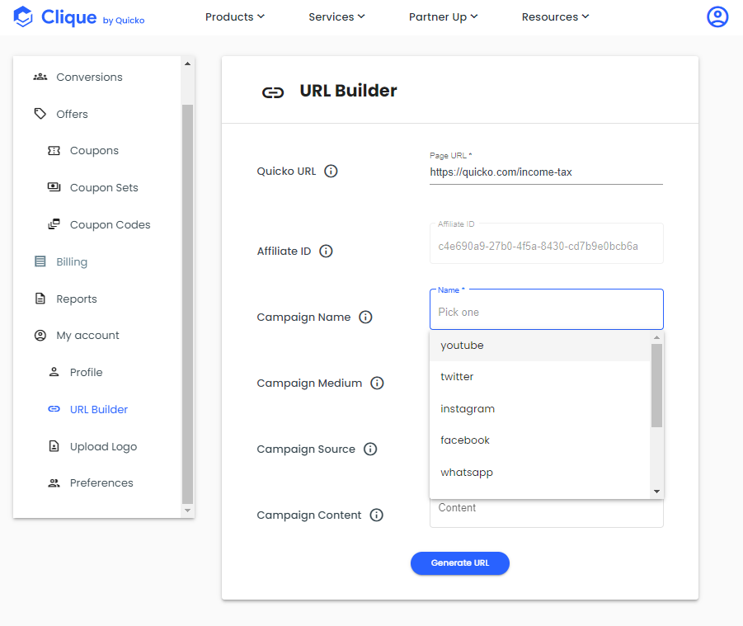The height and width of the screenshot is (626, 743).
Task: Show info for Campaign Content
Action: tap(376, 515)
